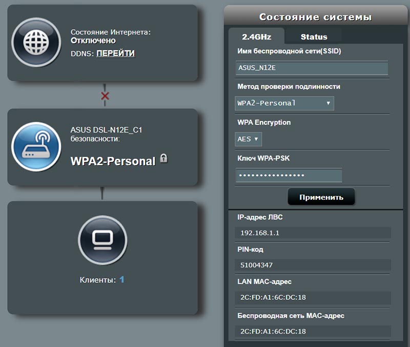Screen dimensions: 410x347
Task: Click the padlock icon beside WPA2-Personal
Action: tap(163, 159)
